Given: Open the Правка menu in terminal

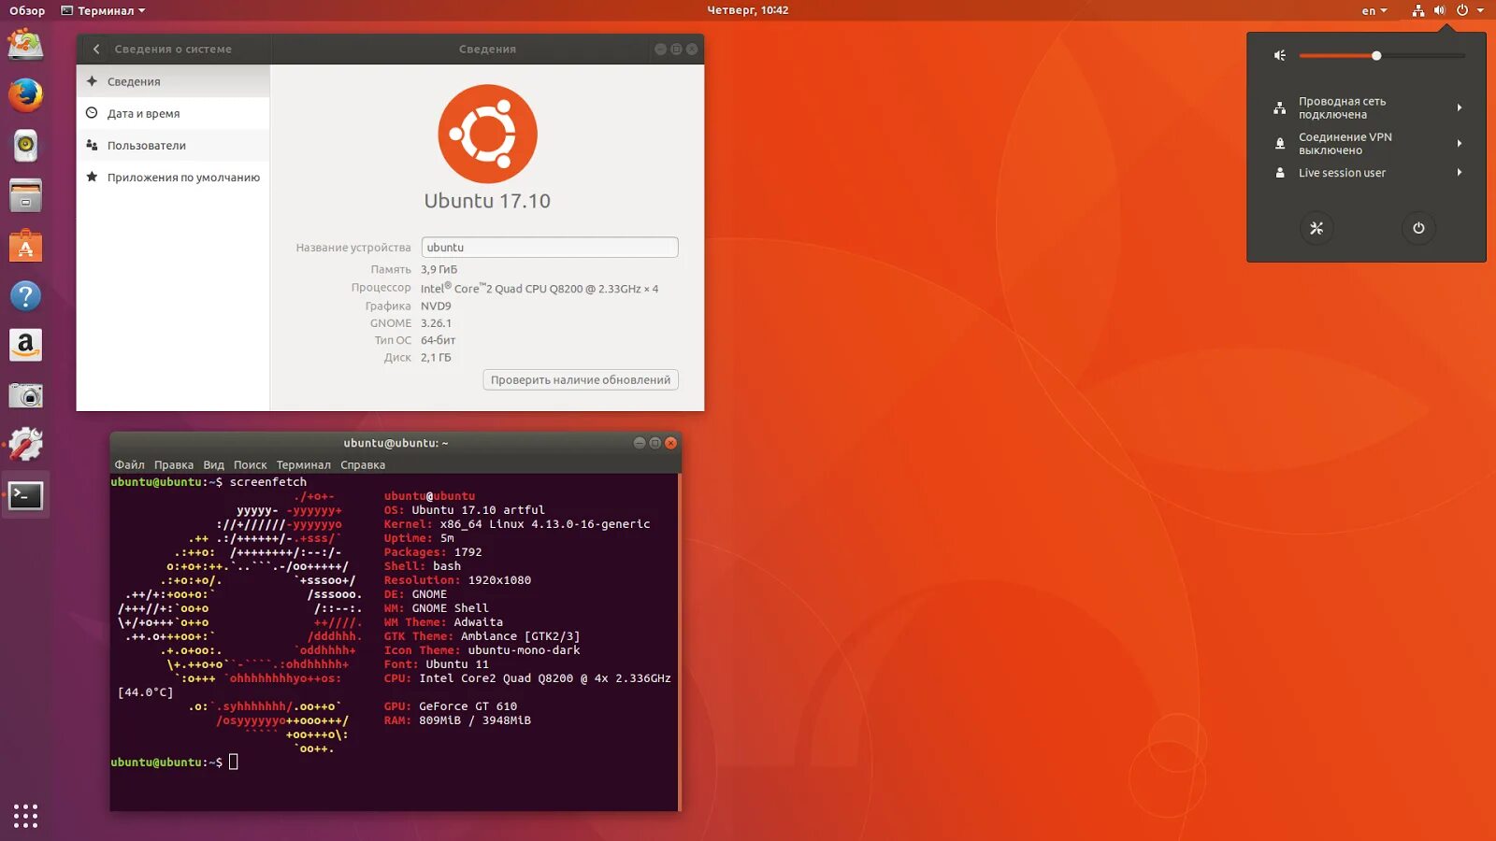Looking at the screenshot, I should (x=174, y=464).
